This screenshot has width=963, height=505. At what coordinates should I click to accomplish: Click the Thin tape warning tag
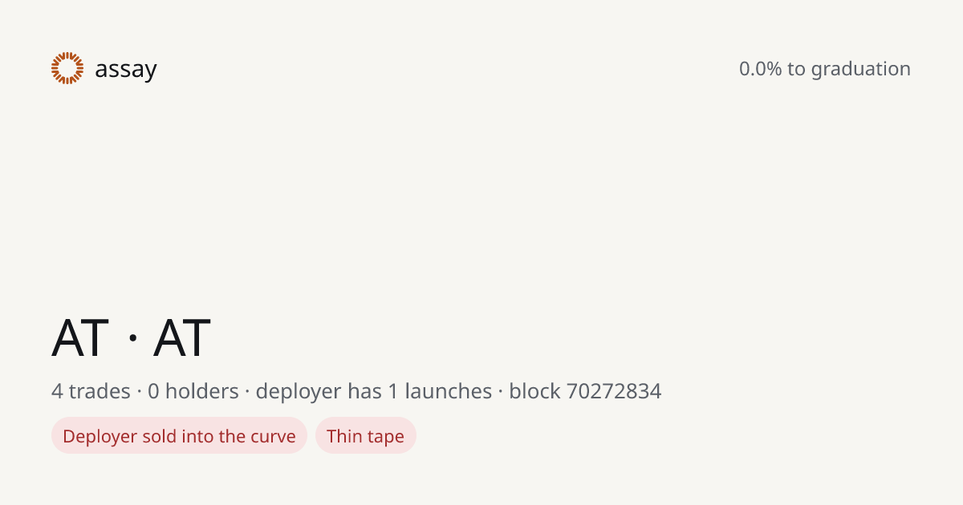tap(366, 435)
